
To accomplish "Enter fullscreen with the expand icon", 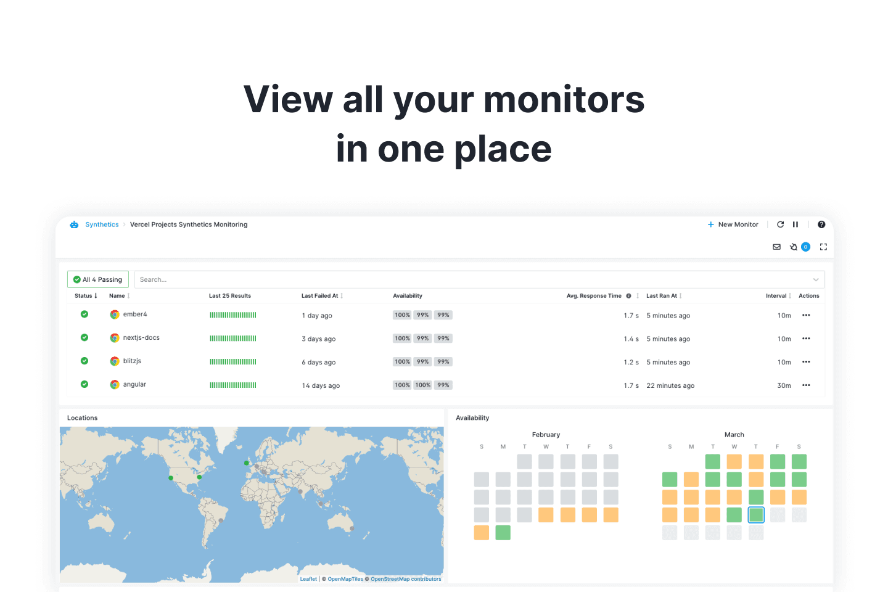I will coord(823,247).
